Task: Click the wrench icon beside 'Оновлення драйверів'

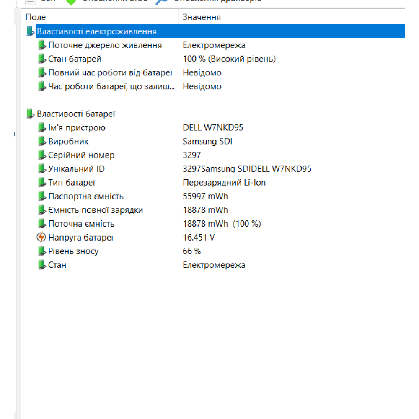Action: (x=160, y=1)
